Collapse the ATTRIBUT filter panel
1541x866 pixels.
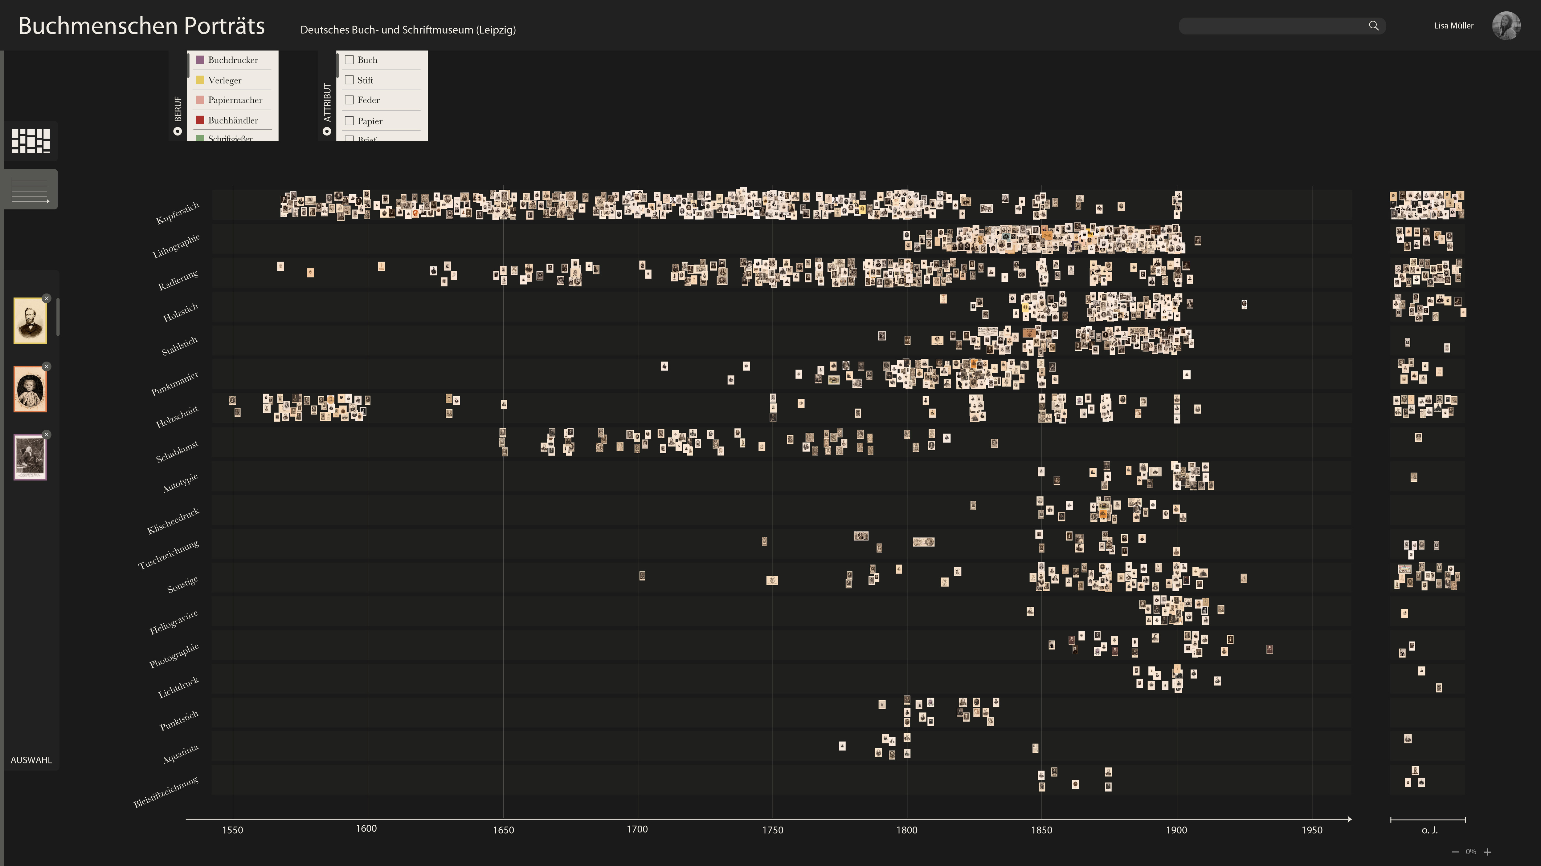tap(327, 102)
